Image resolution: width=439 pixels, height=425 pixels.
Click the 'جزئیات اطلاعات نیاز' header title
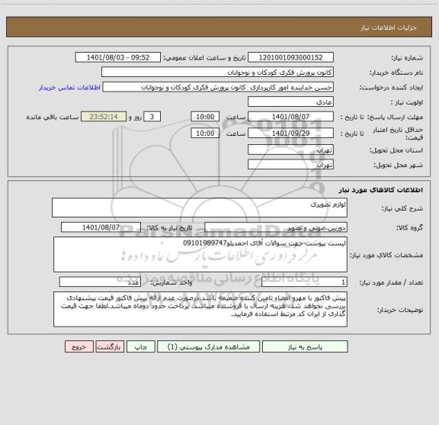coord(389,27)
